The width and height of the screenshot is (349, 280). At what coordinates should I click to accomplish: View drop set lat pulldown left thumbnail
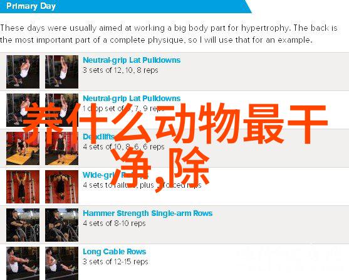click(23, 110)
